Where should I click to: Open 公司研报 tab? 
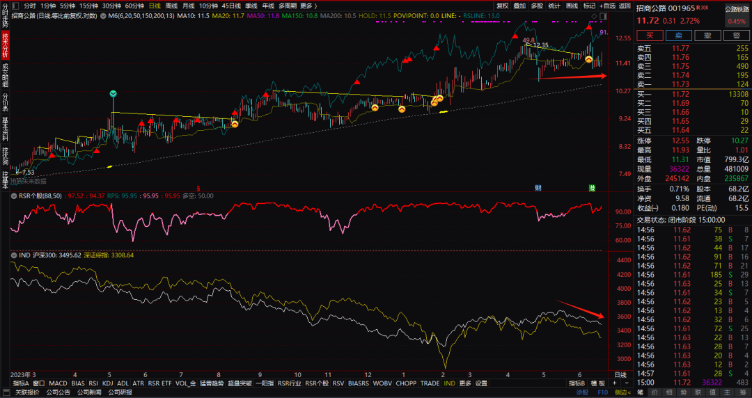[120, 392]
